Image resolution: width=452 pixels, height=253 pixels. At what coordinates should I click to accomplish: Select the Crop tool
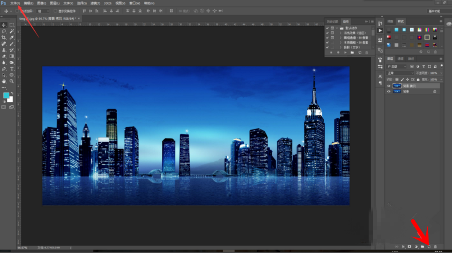[x=4, y=37]
